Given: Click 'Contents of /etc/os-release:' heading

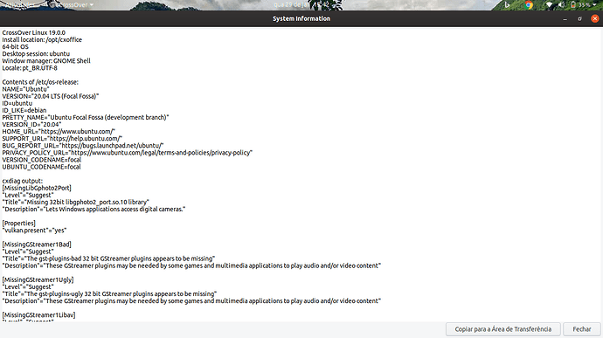Looking at the screenshot, I should click(40, 82).
